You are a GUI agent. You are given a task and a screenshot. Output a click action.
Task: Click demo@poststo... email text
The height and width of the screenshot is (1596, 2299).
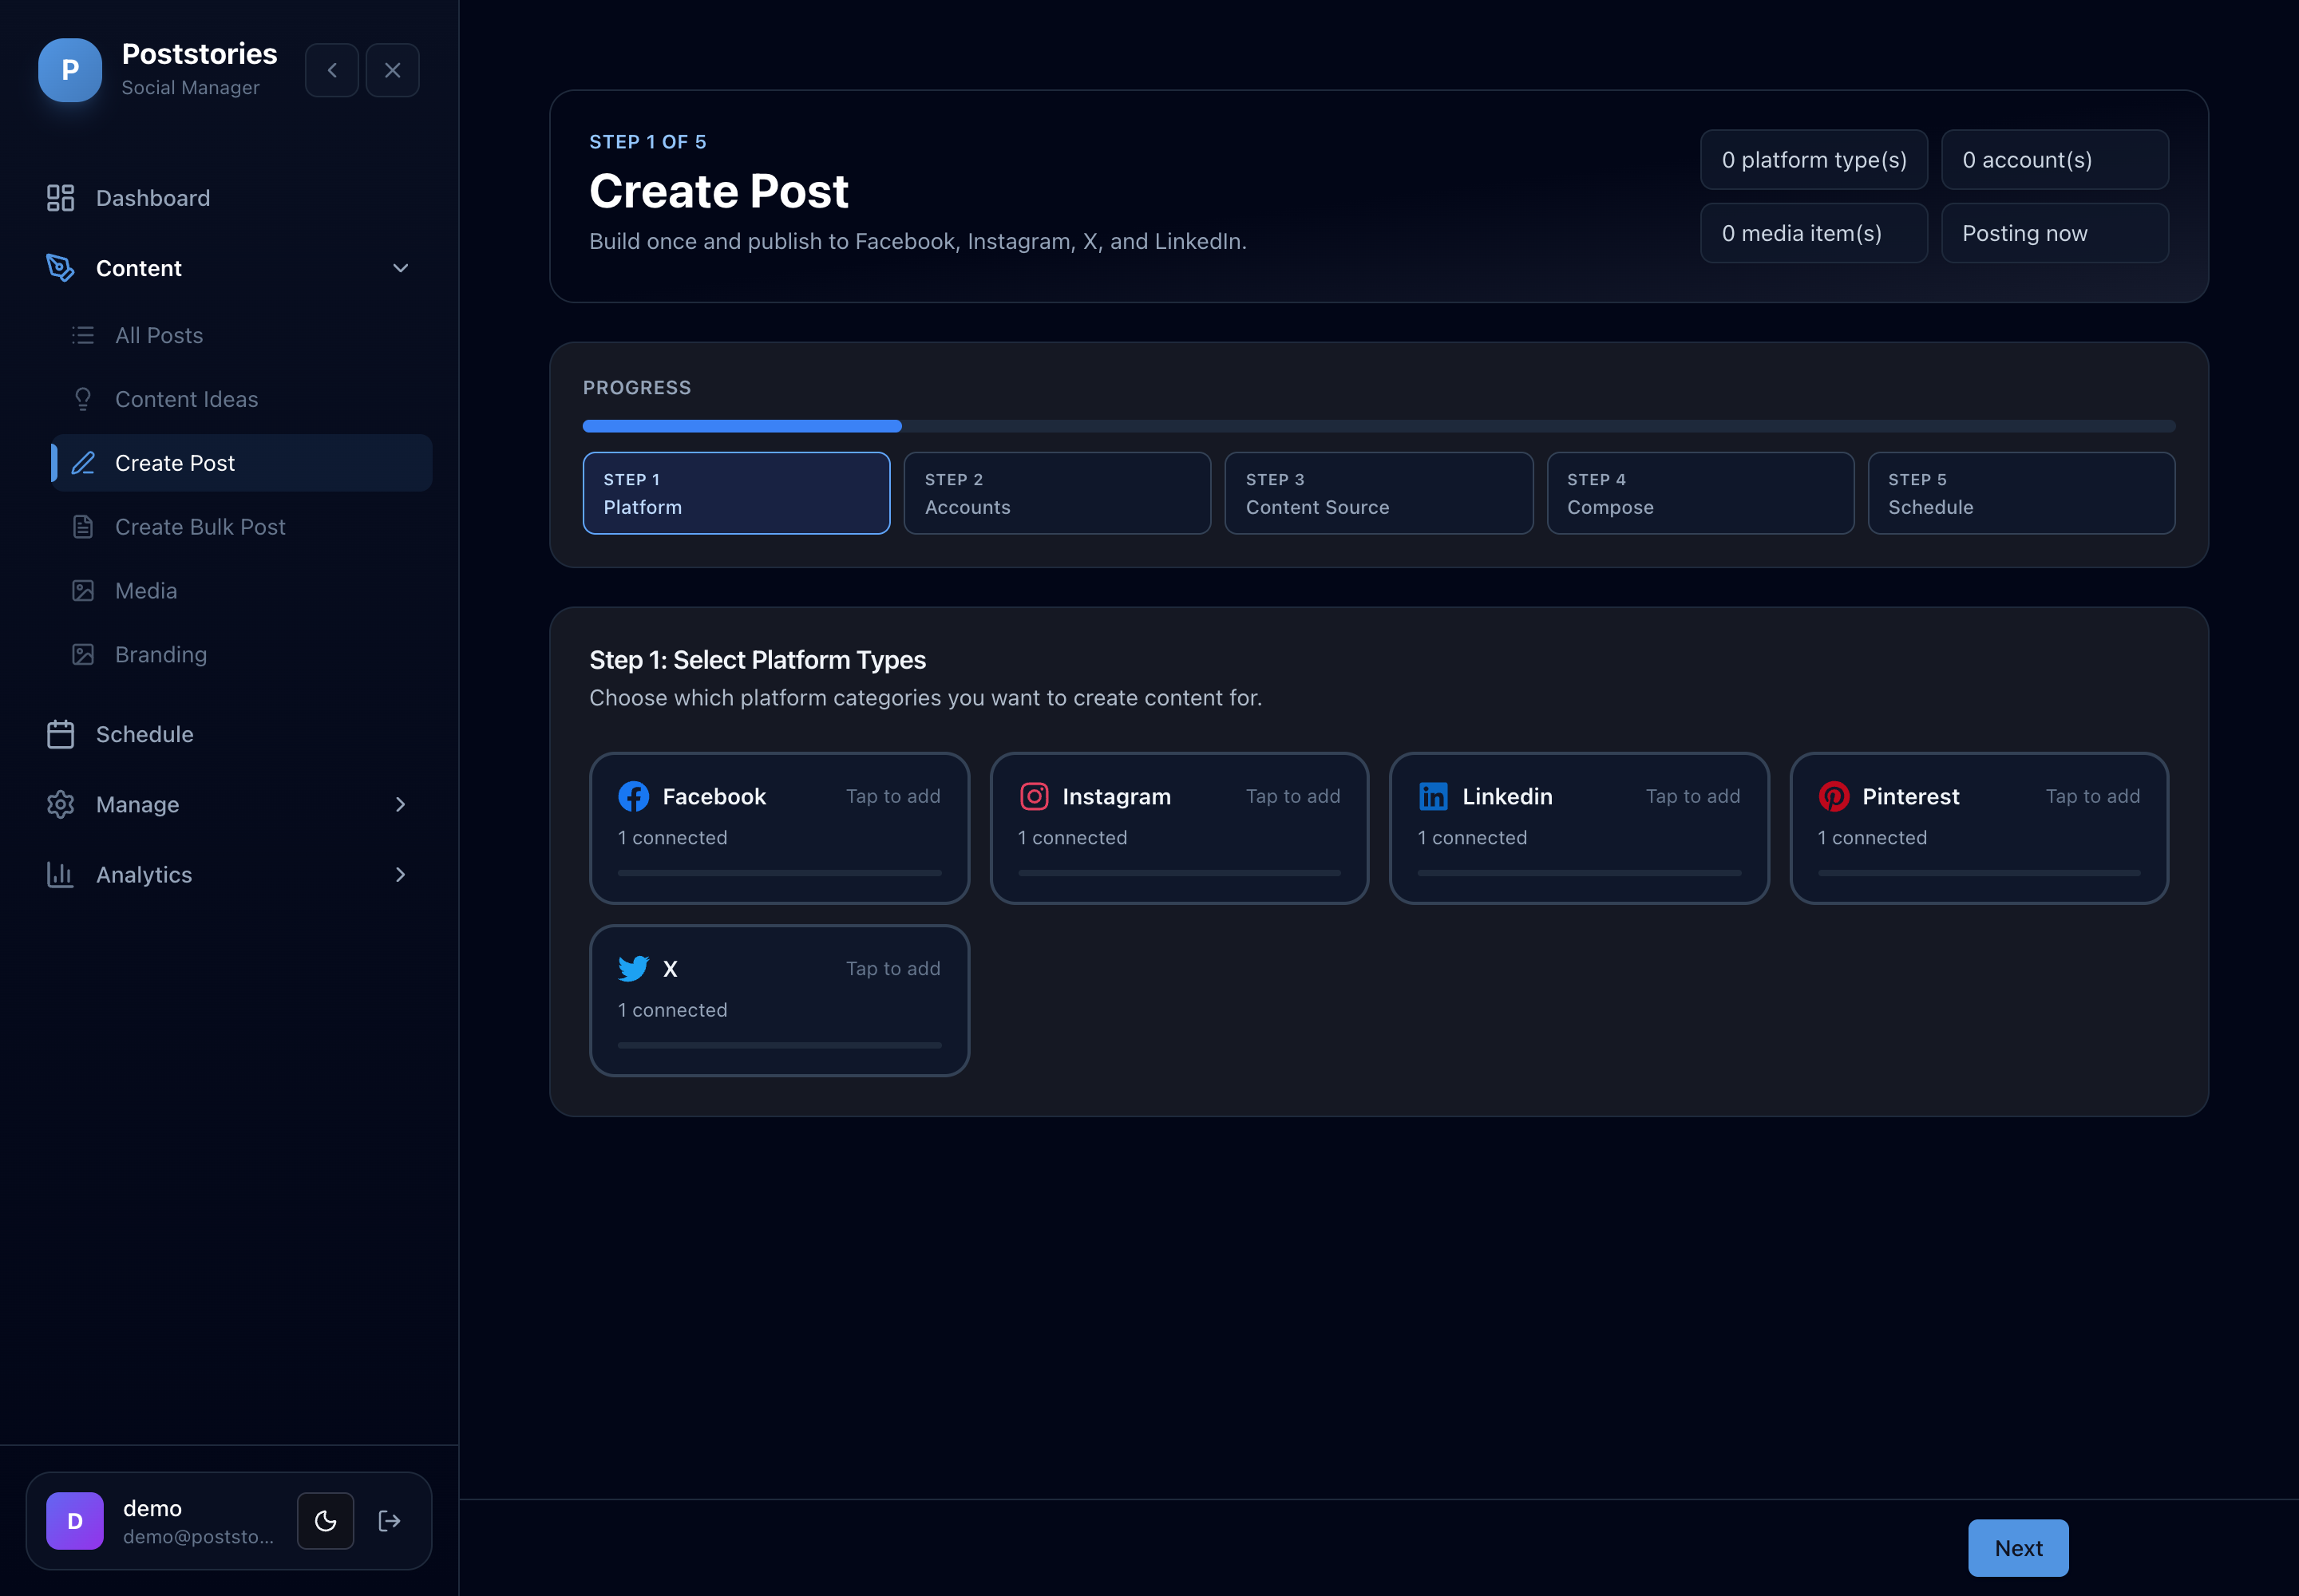[x=198, y=1537]
